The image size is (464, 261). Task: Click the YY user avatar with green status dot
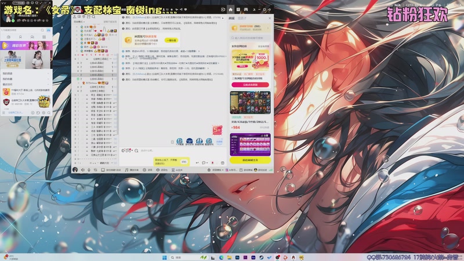pyautogui.click(x=9, y=18)
